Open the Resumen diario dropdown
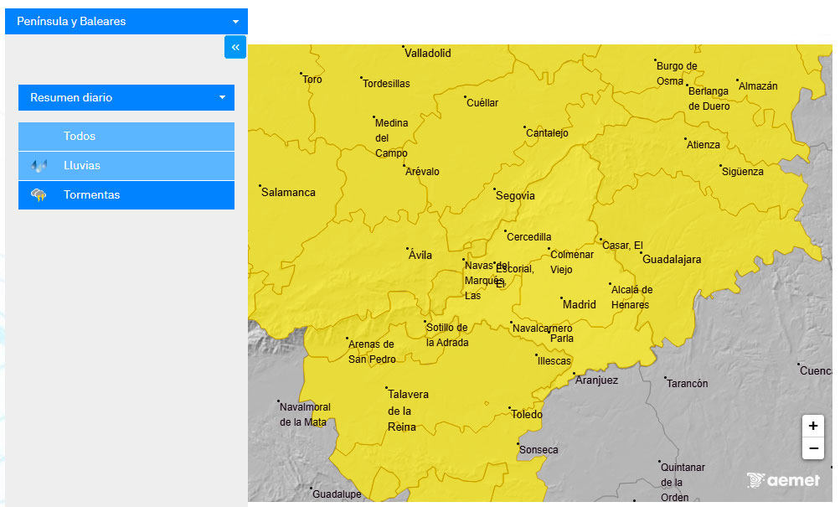Screen dimensions: 840x507 coord(126,97)
